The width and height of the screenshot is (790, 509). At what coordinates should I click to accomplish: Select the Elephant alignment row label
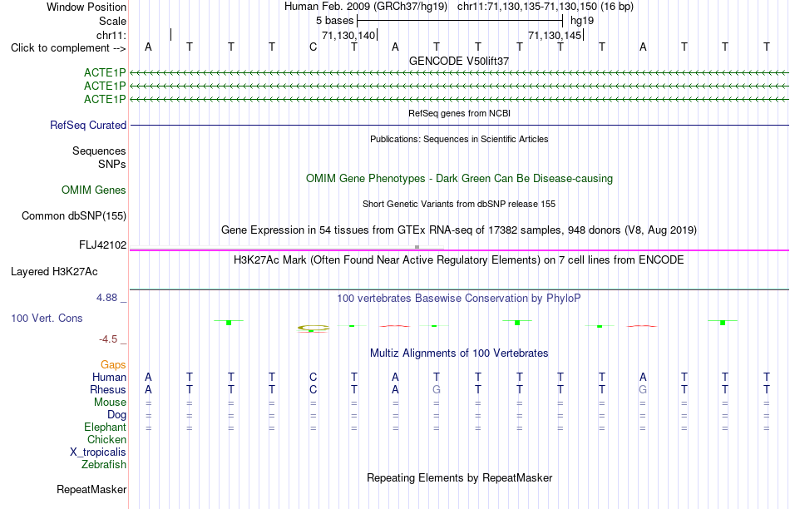pyautogui.click(x=105, y=427)
